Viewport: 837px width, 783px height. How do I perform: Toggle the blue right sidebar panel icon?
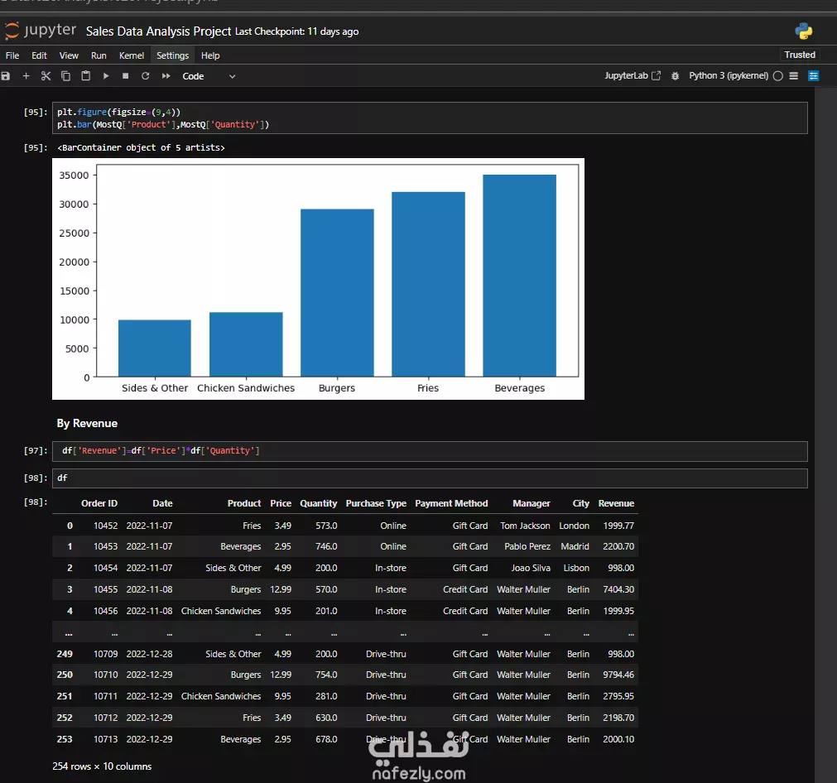814,76
